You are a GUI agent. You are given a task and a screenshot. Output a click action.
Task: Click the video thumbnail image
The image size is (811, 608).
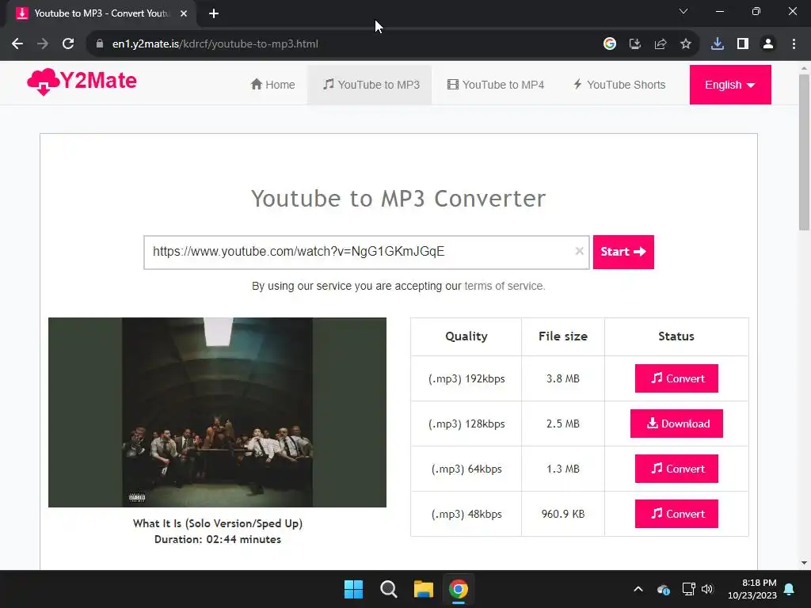[x=217, y=412]
